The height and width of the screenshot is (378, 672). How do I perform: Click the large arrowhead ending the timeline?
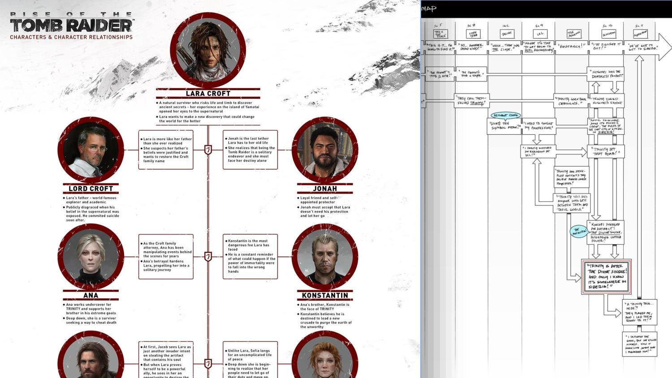click(665, 47)
